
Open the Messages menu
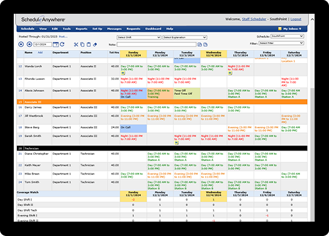click(x=114, y=29)
